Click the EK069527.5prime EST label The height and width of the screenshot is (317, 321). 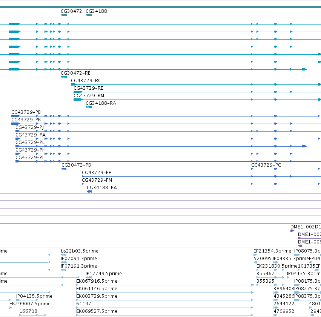(97, 311)
